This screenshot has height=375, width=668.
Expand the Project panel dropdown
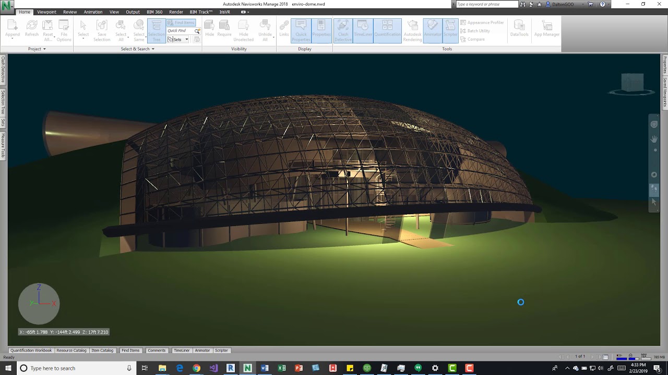click(37, 49)
